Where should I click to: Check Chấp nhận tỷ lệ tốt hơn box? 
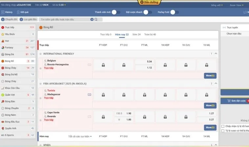coord(223,126)
